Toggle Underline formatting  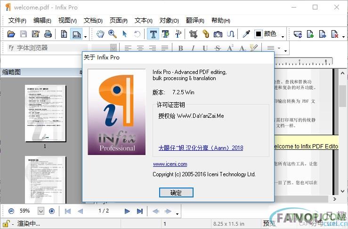click(205, 48)
